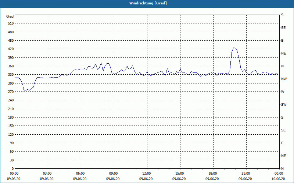Select the 390 y-axis value
Image resolution: width=294 pixels, height=183 pixels.
click(11, 58)
